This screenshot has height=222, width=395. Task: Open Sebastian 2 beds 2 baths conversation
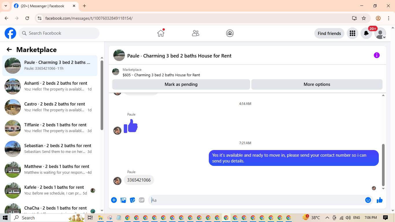[50, 149]
